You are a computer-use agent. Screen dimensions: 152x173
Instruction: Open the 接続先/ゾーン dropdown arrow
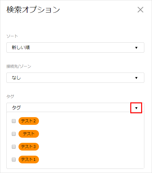tap(136, 78)
